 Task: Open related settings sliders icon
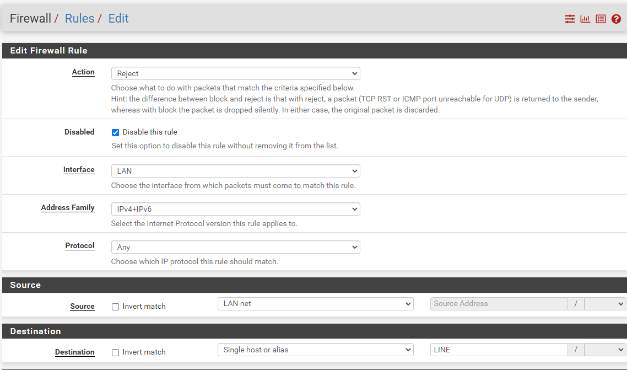(x=570, y=19)
